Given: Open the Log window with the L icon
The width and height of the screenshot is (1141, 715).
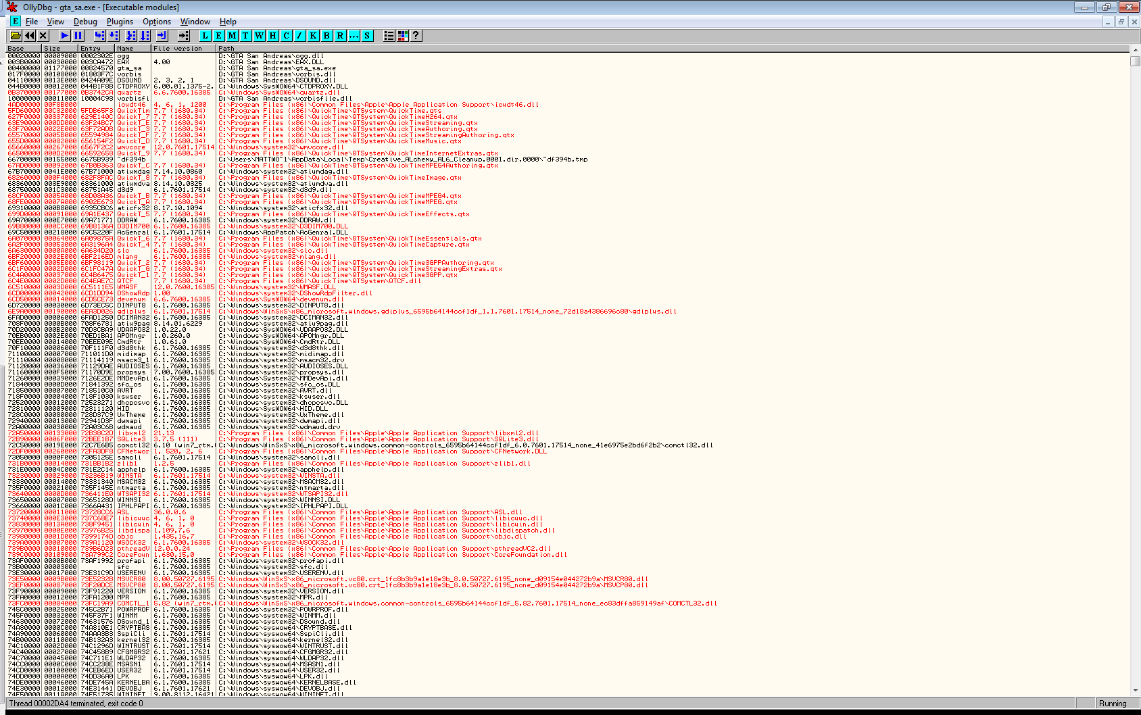Looking at the screenshot, I should 205,36.
